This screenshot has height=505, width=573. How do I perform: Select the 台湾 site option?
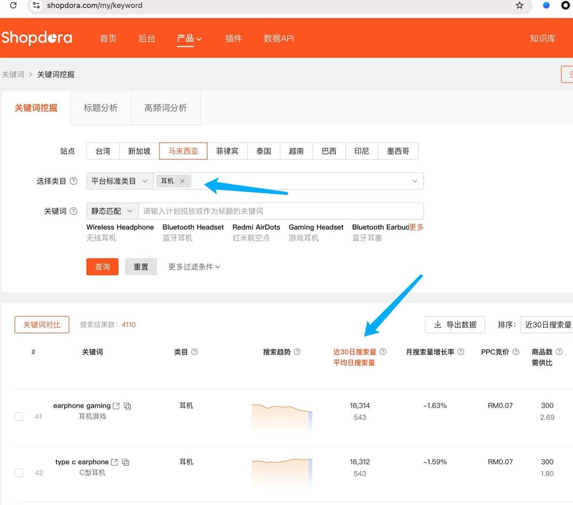(x=103, y=151)
